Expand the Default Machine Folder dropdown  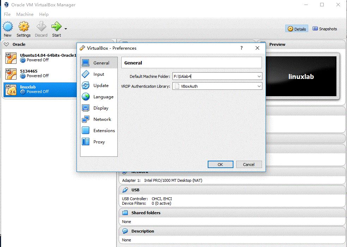(x=259, y=76)
